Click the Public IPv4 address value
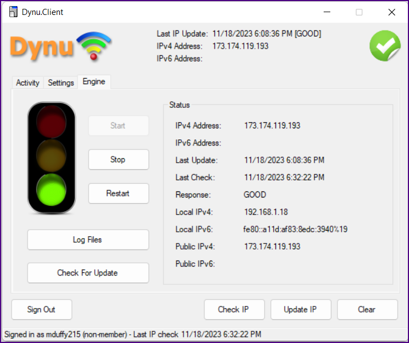The image size is (409, 343). click(272, 246)
